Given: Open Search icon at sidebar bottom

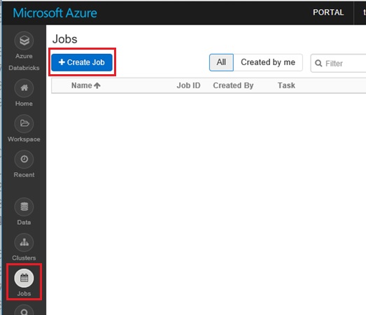Looking at the screenshot, I should [24, 311].
